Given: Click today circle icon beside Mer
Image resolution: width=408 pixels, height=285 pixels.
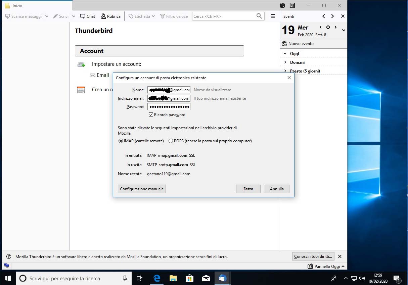Looking at the screenshot, I should 328,27.
